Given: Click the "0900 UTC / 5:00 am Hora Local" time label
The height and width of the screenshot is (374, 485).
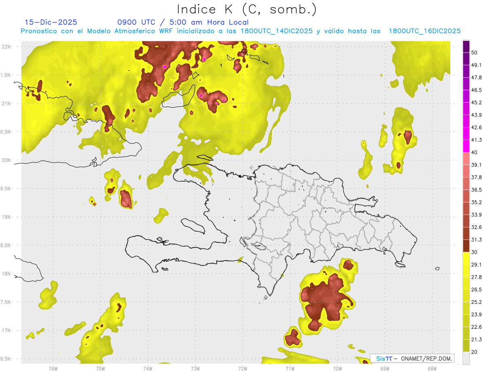Looking at the screenshot, I should pos(183,23).
